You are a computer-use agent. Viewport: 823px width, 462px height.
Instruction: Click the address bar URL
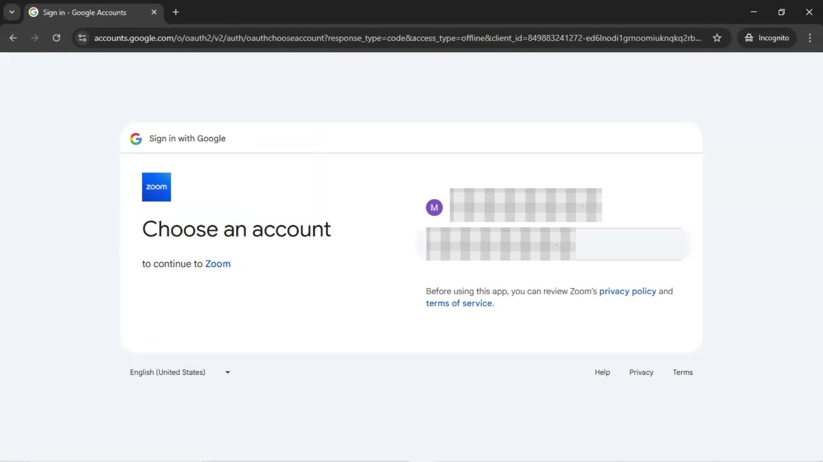(397, 38)
